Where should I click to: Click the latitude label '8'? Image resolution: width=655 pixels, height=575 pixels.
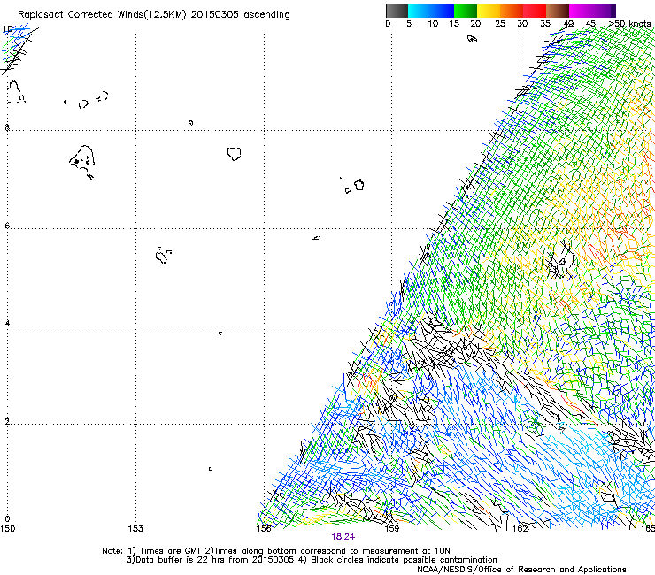7,127
